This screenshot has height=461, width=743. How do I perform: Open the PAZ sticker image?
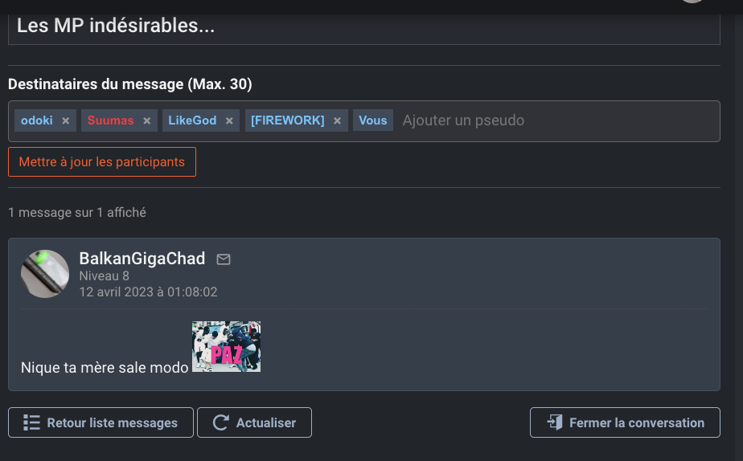[x=226, y=346]
